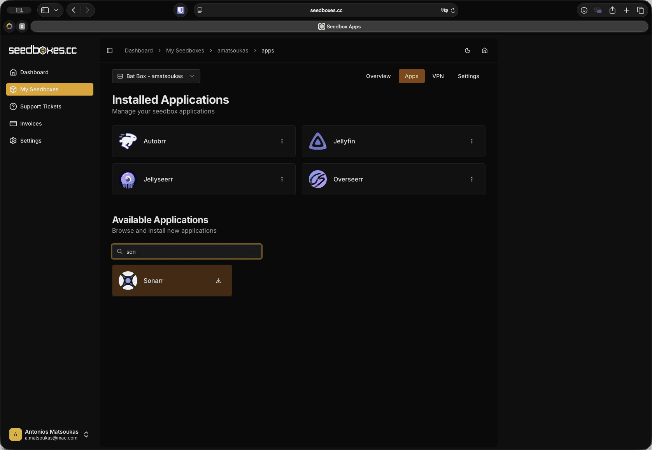
Task: Click the seedboxes.cc logo
Action: point(43,50)
